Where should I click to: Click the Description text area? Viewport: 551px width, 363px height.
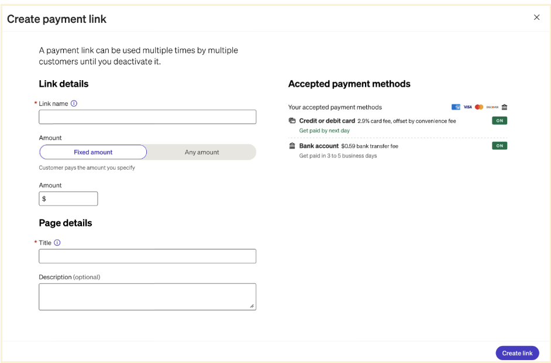point(147,297)
